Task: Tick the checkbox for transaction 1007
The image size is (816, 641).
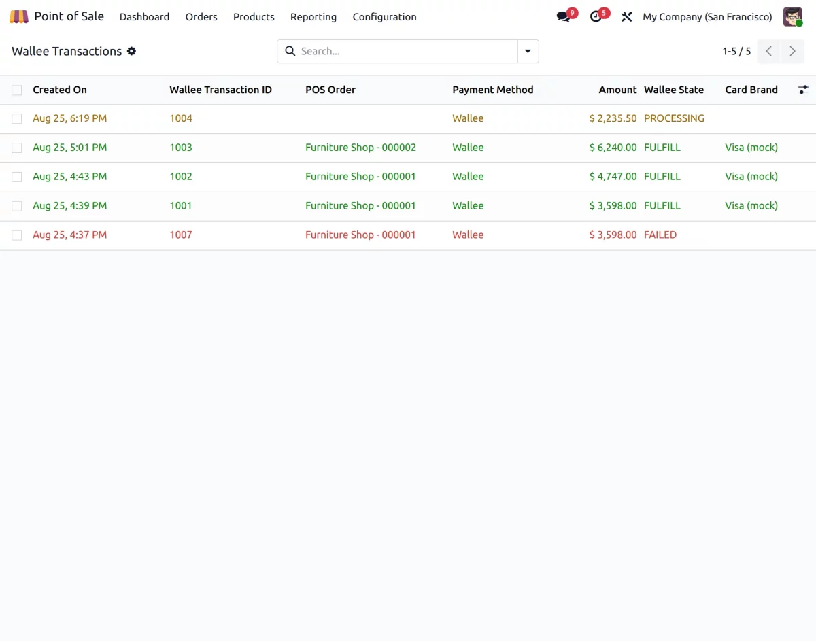Action: (17, 235)
